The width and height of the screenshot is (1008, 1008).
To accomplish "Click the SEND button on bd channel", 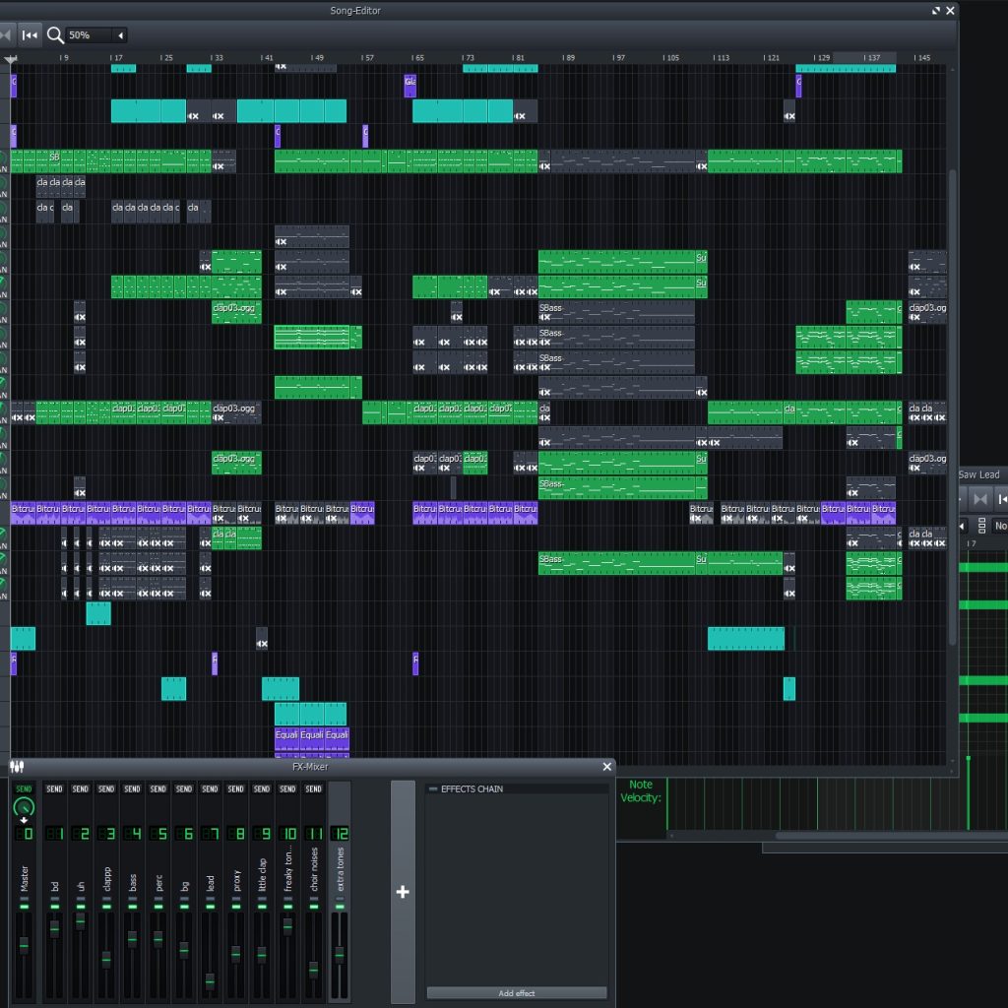I will click(x=55, y=788).
